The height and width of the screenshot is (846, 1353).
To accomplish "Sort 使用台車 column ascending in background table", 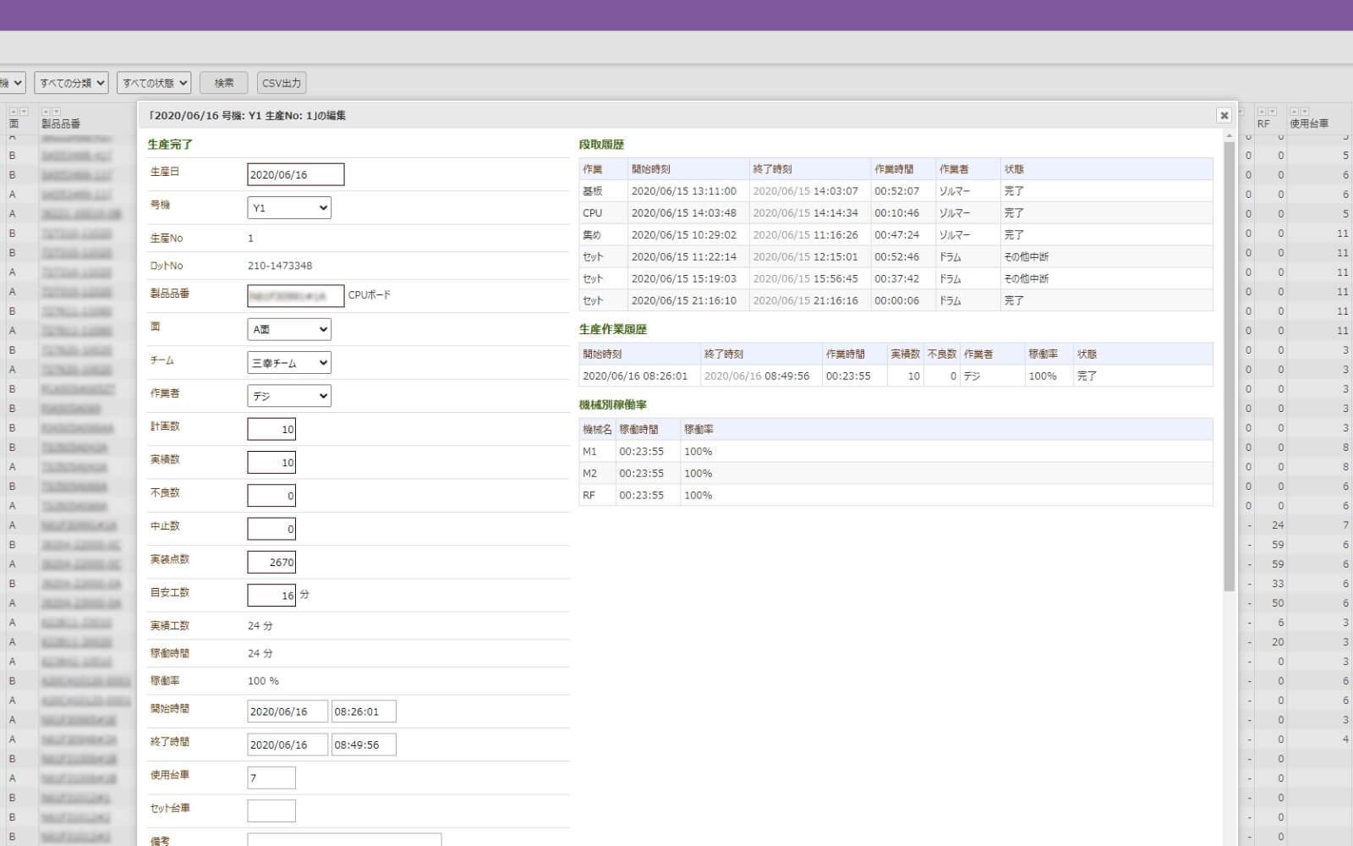I will click(1294, 112).
